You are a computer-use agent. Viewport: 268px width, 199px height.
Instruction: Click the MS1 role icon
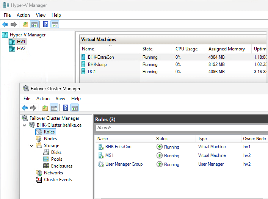[x=100, y=155]
